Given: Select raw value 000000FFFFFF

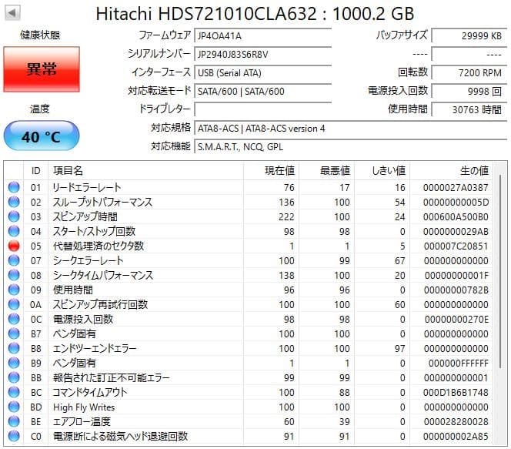Looking at the screenshot, I should pos(459,364).
